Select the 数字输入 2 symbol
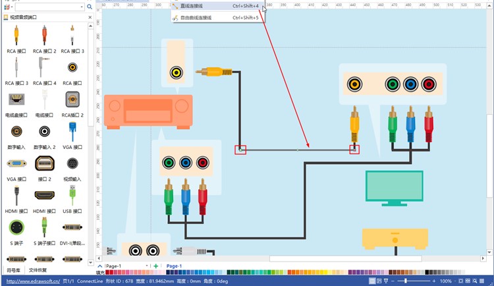This screenshot has width=494, height=286. (x=44, y=131)
